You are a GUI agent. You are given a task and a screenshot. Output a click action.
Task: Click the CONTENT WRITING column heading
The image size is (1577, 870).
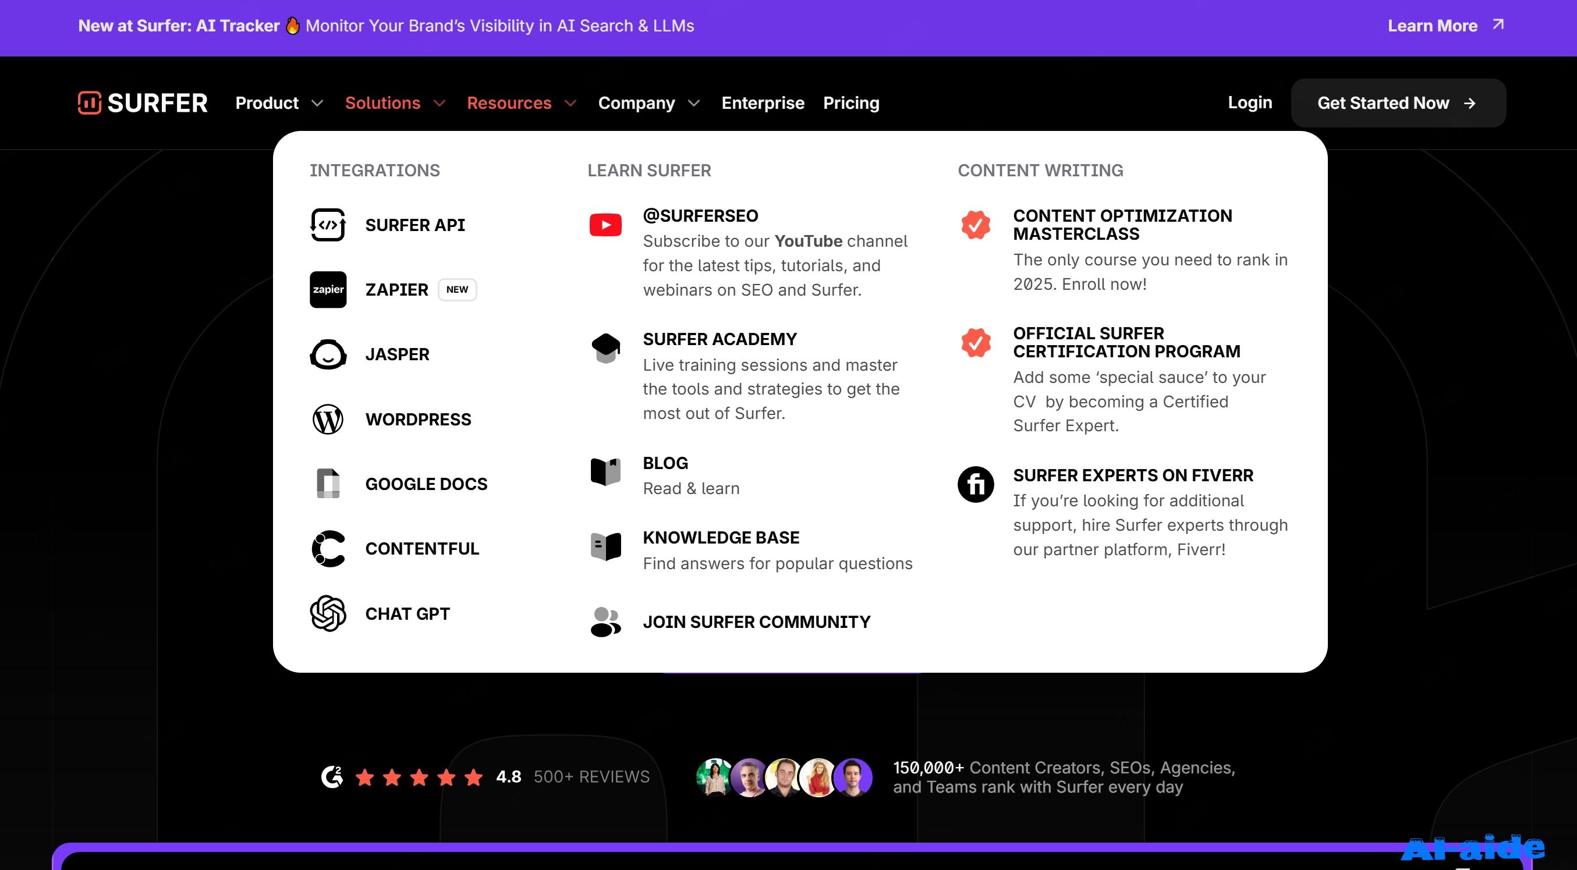pos(1040,170)
